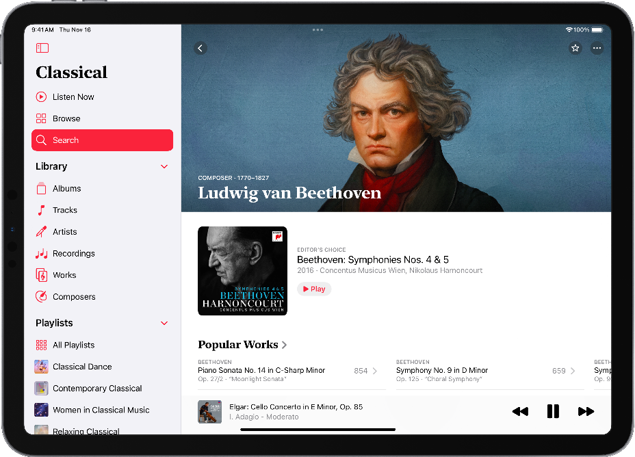635x457 pixels.
Task: Play Beethoven Symphonies Nos. 4 & 5
Action: pyautogui.click(x=314, y=289)
